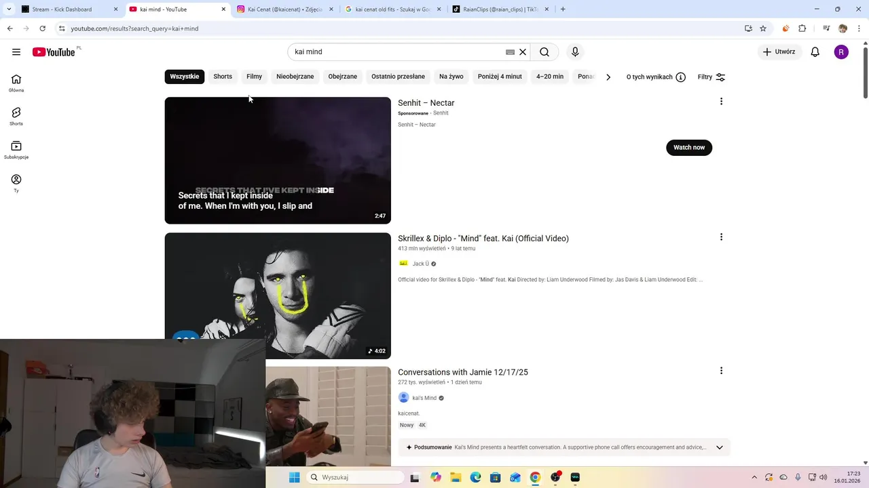Click the Utwórz create button

(779, 52)
